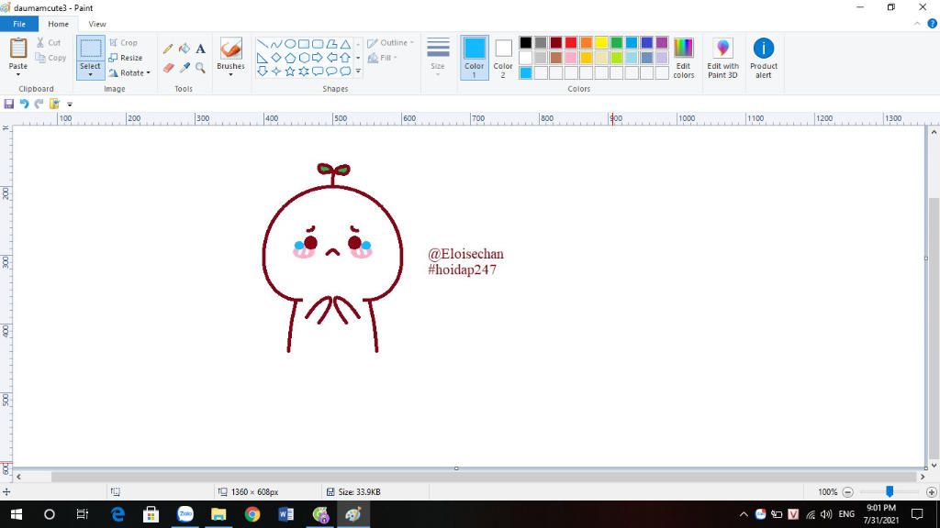This screenshot has height=528, width=940.
Task: Click the Save icon in quick access toolbar
Action: [9, 104]
